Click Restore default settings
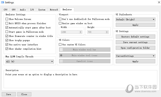Screen dimensions: 161x97 [x=136, y=37]
